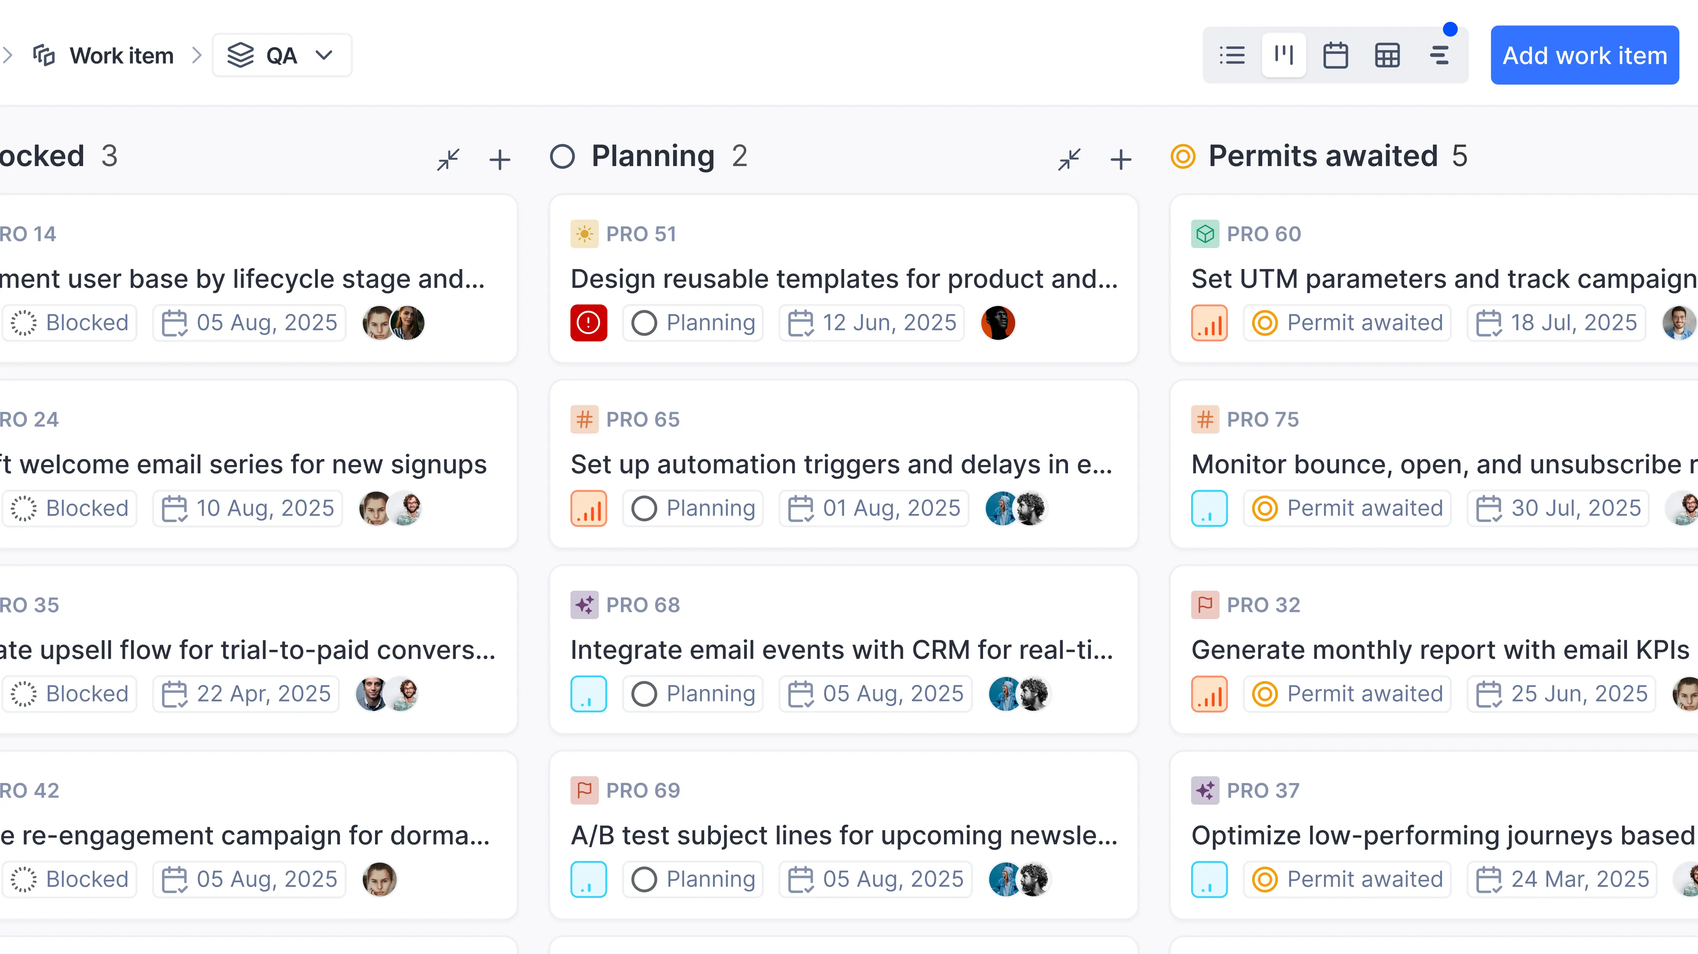Open the calendar view

tap(1336, 55)
